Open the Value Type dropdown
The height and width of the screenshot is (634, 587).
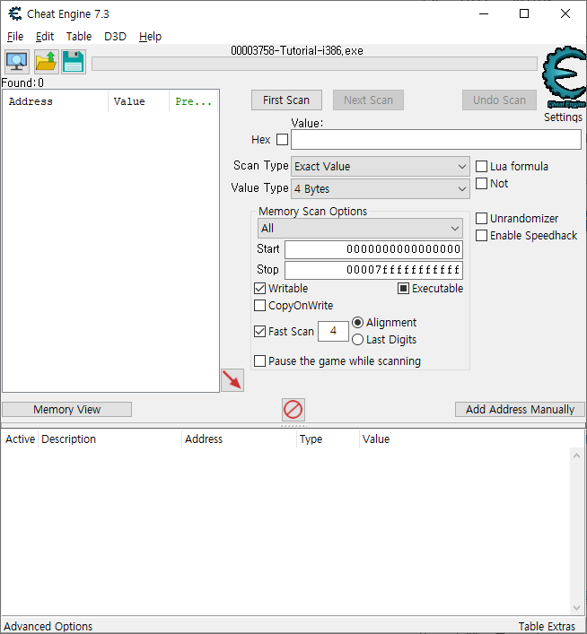(381, 189)
